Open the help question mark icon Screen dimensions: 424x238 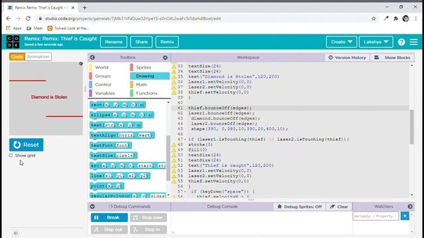click(401, 42)
